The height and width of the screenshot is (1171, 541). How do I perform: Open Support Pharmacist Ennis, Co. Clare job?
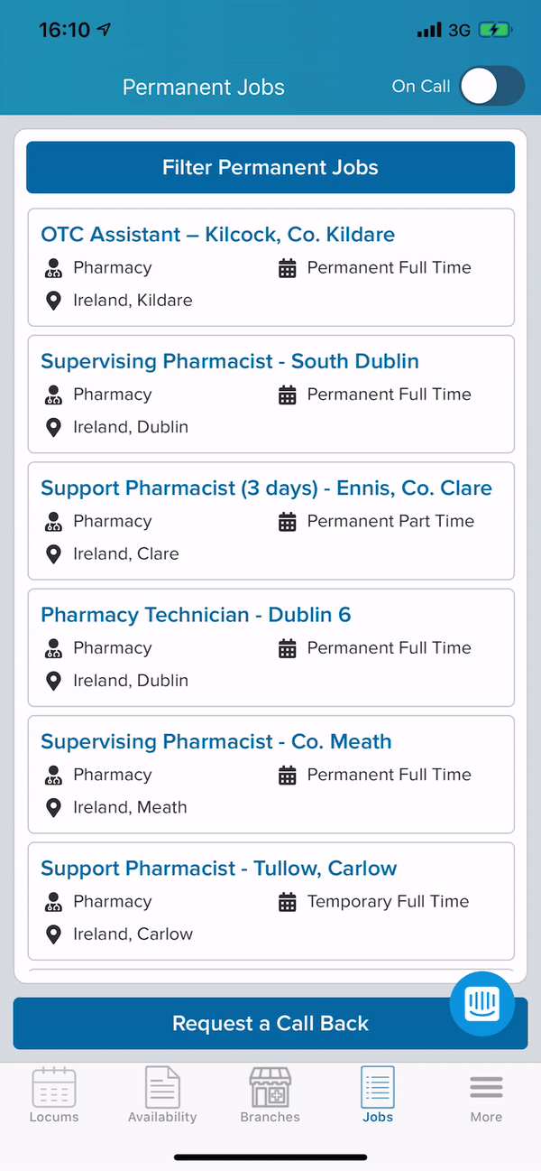(271, 521)
